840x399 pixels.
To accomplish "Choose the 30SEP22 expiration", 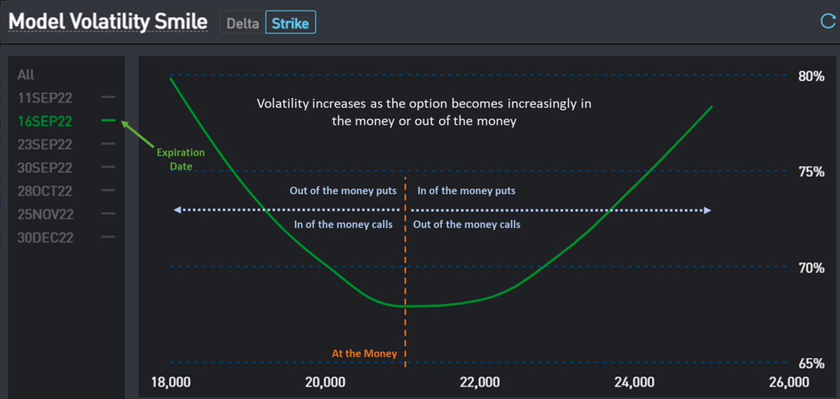I will click(44, 168).
